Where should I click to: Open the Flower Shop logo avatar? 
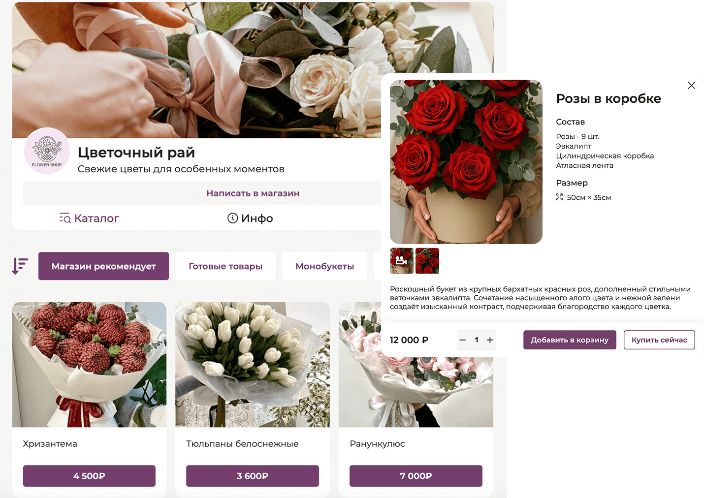pos(47,151)
